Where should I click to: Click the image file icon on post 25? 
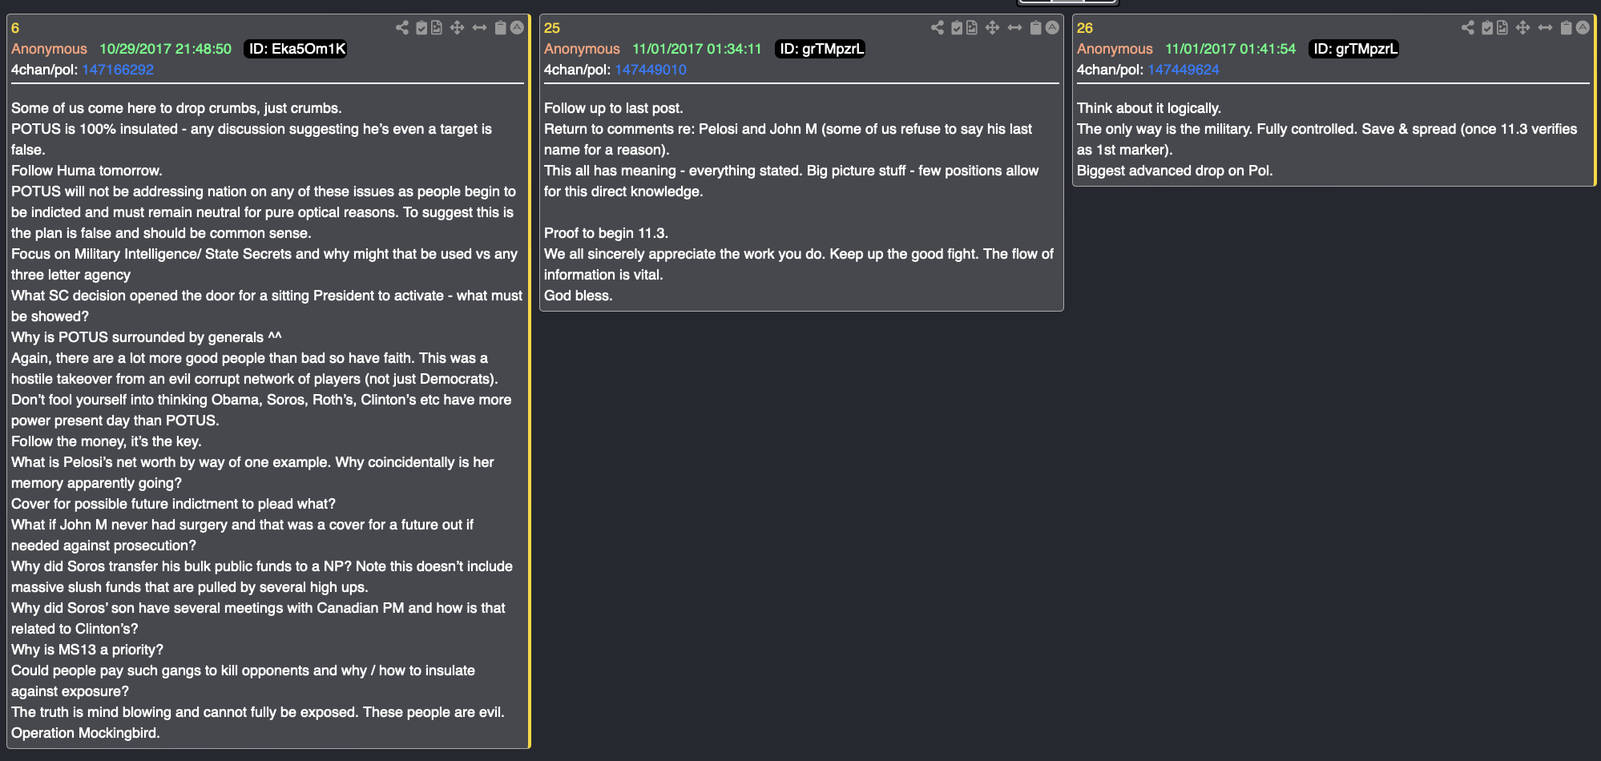tap(972, 28)
